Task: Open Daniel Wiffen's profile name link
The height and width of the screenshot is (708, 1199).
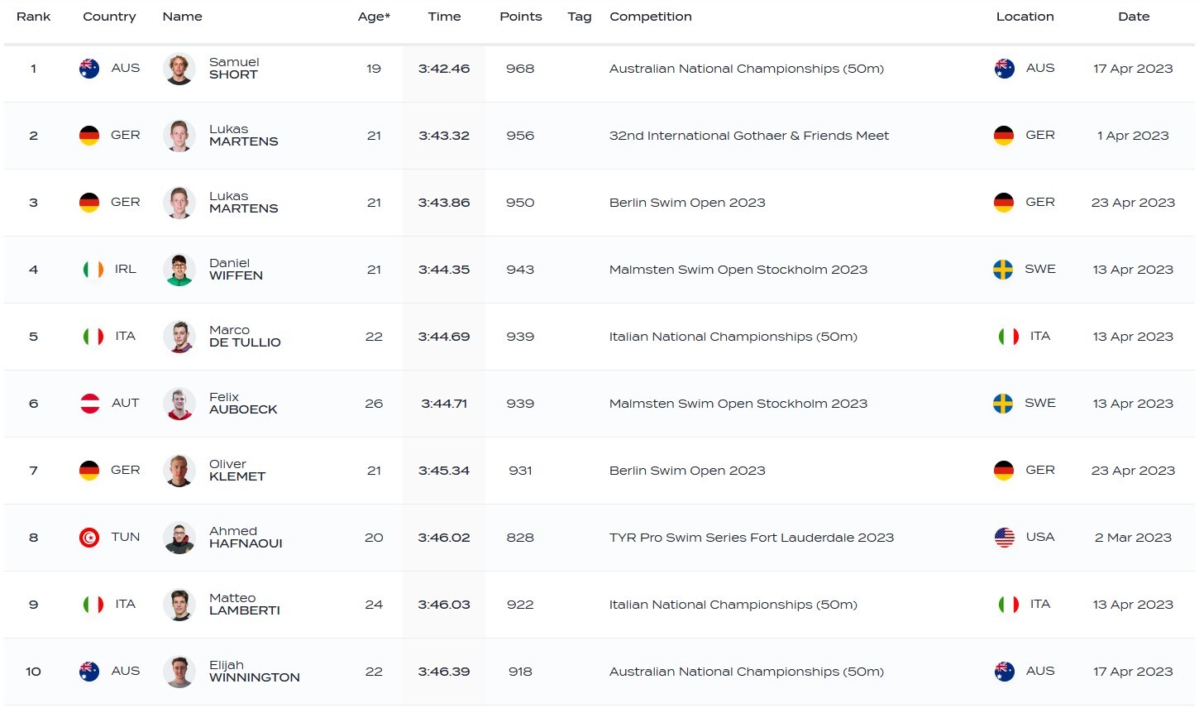Action: pyautogui.click(x=236, y=270)
